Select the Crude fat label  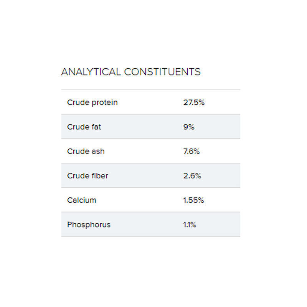84,127
